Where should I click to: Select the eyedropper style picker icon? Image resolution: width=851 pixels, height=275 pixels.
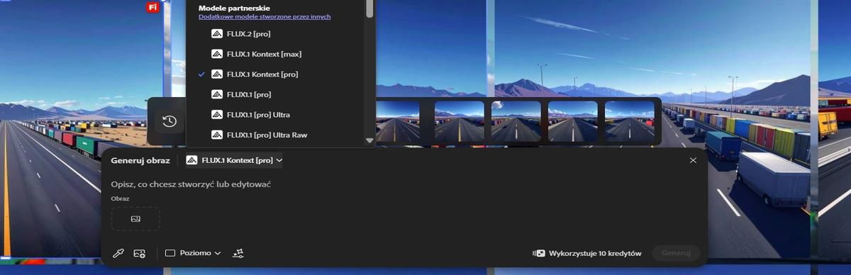[x=118, y=253]
